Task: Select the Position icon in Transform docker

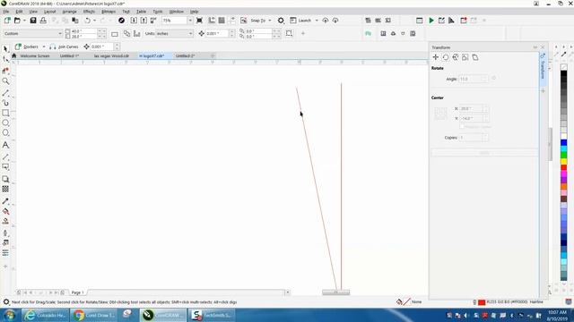Action: click(x=436, y=57)
